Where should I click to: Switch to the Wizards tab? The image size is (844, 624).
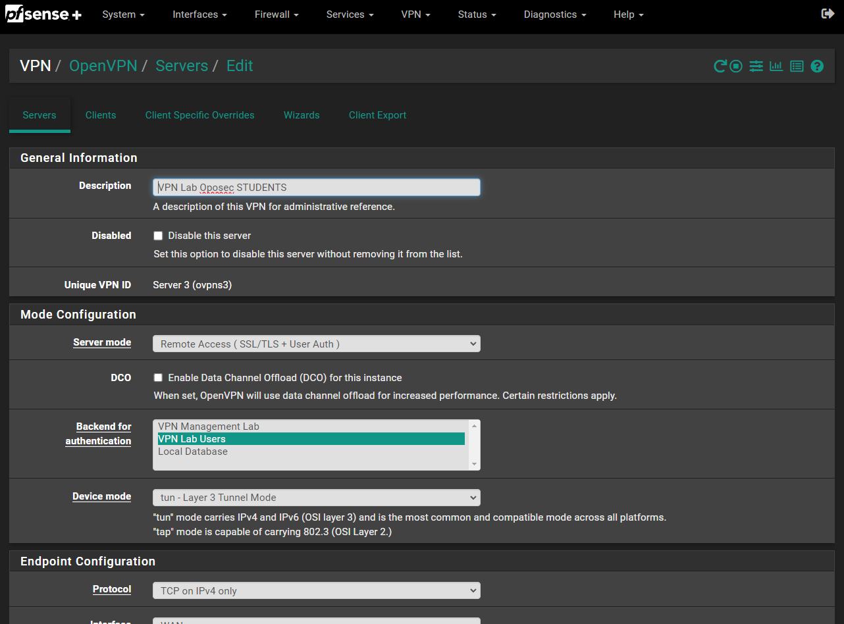302,115
